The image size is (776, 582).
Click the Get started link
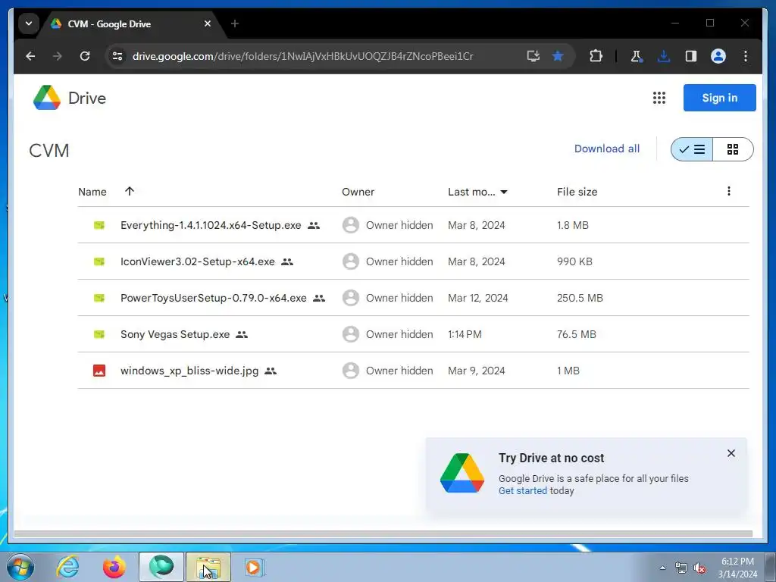pyautogui.click(x=523, y=490)
